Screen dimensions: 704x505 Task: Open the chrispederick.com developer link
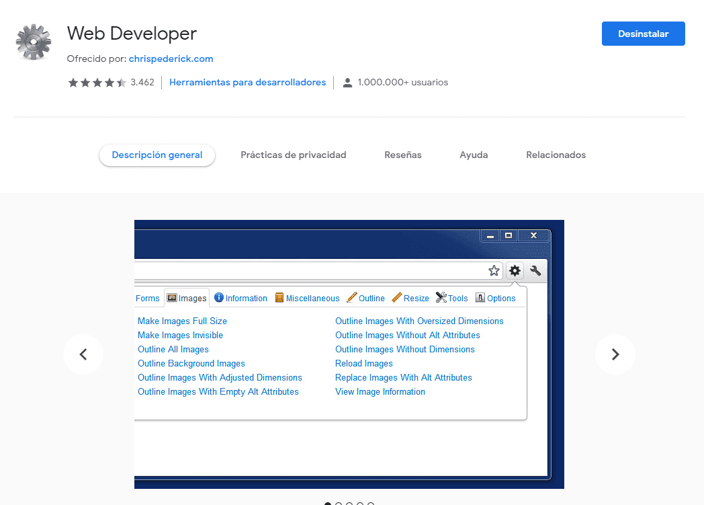171,59
